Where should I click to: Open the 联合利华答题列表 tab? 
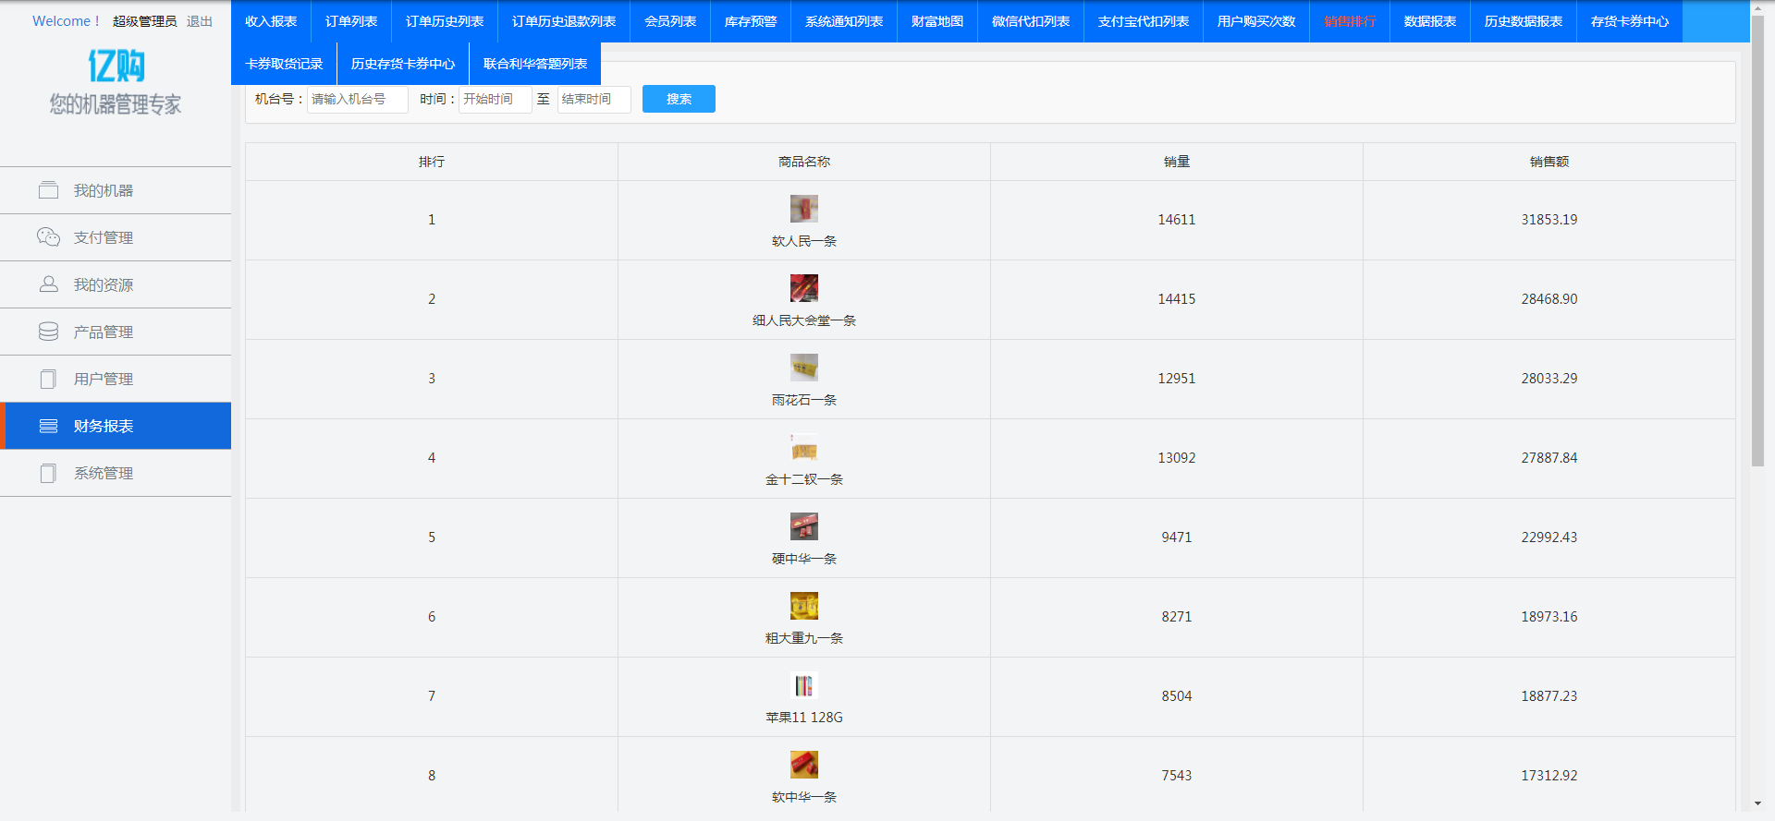pyautogui.click(x=534, y=64)
